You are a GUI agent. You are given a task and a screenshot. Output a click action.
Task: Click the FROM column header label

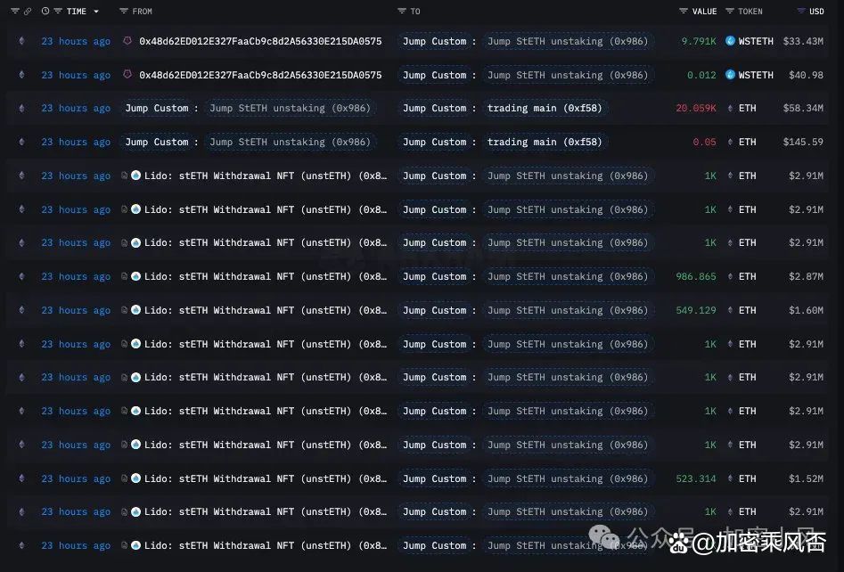pyautogui.click(x=142, y=12)
